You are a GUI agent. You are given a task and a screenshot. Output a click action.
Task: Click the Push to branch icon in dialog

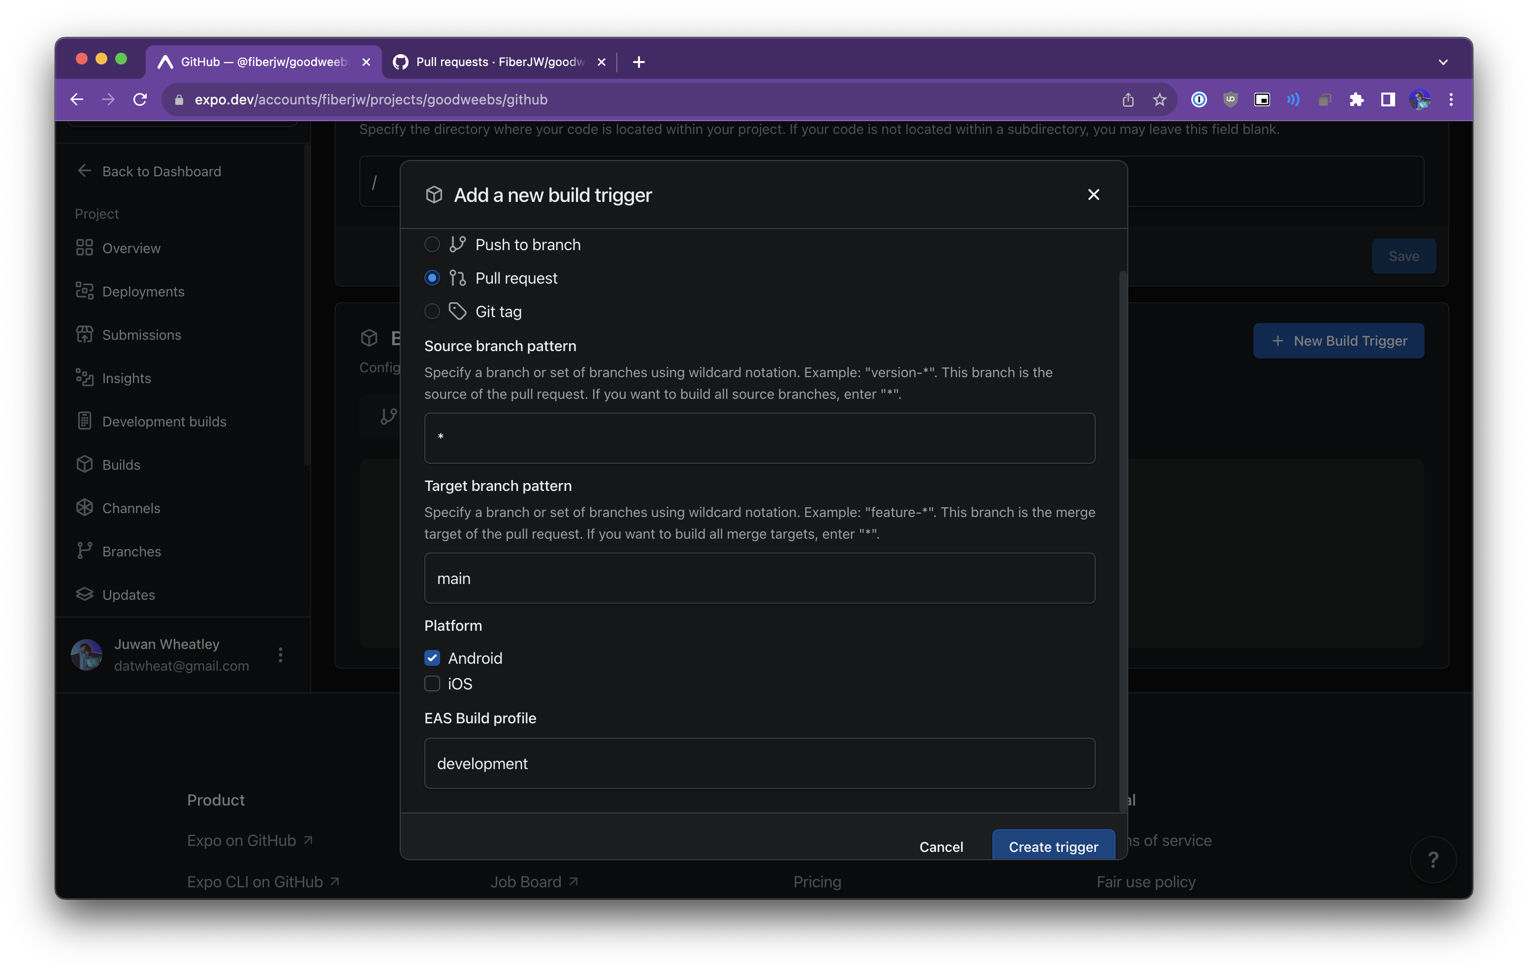457,244
